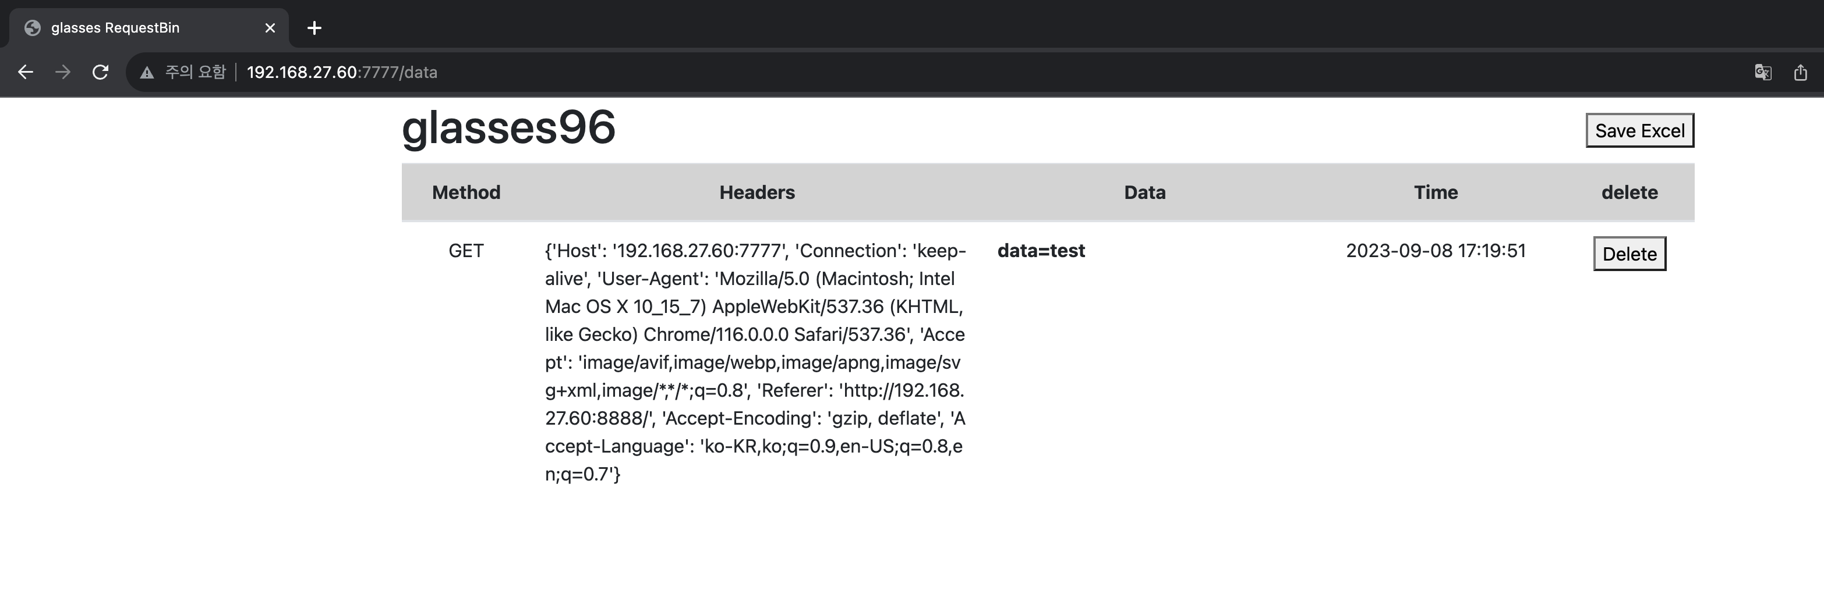The height and width of the screenshot is (598, 1824).
Task: Click the Method column header
Action: coord(466,193)
